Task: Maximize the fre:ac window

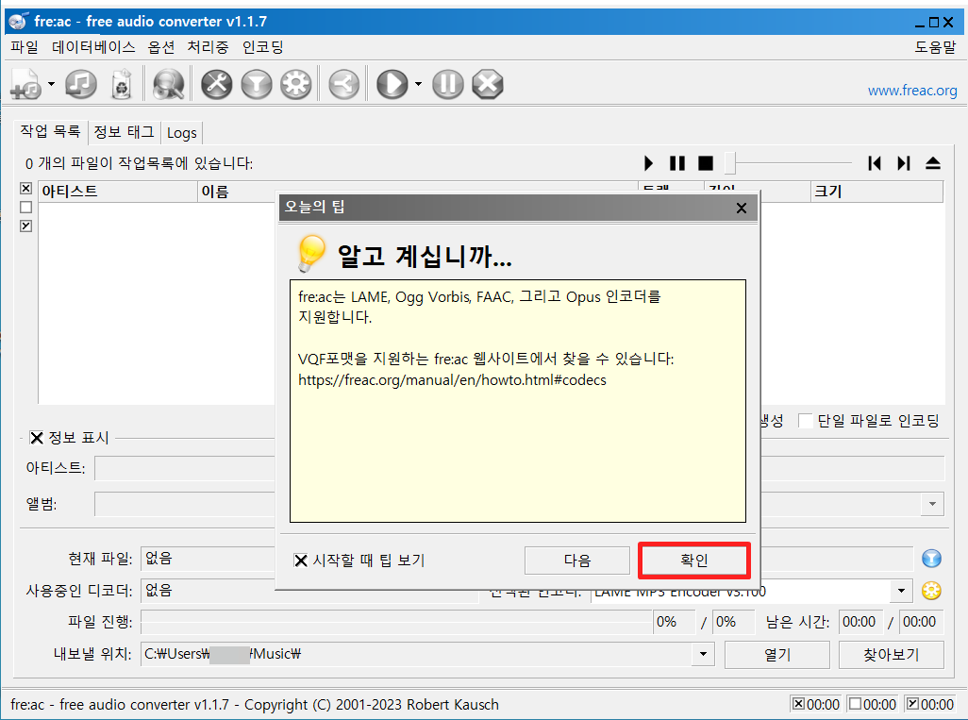Action: (934, 23)
